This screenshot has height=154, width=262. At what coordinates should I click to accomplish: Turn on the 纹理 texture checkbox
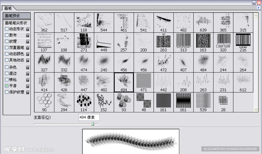7,41
